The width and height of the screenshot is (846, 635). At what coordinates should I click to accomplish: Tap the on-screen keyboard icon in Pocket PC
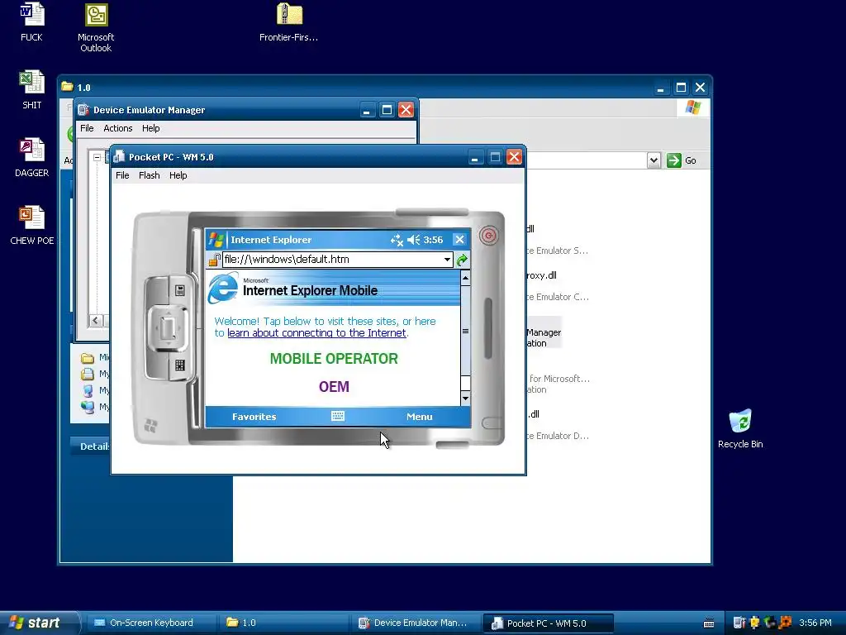[338, 417]
